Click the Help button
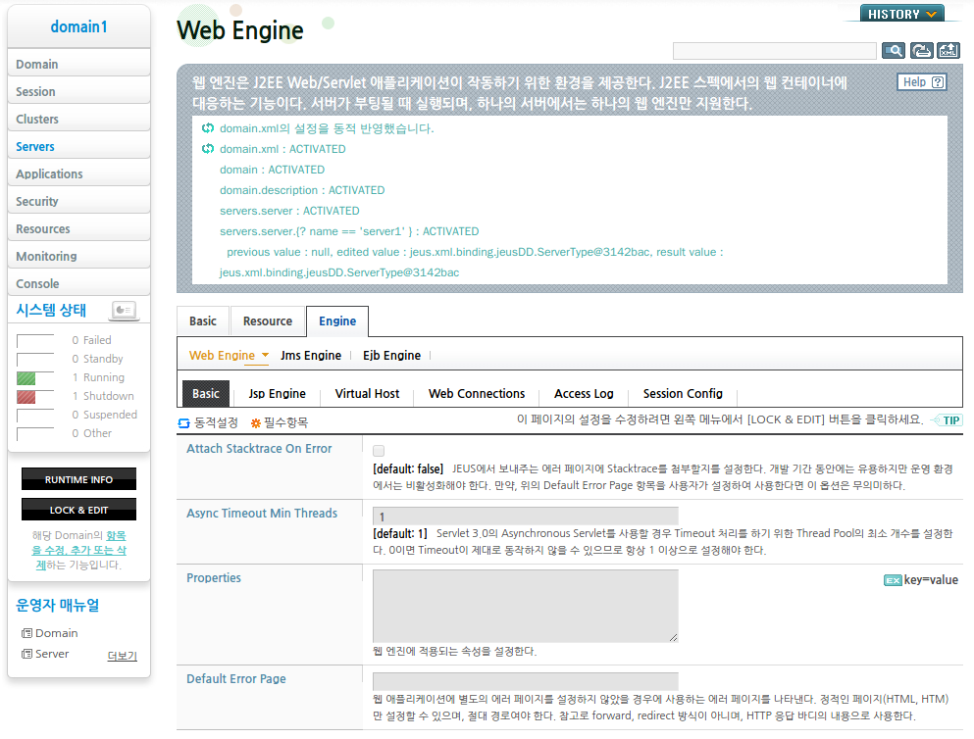Viewport: 974px width, 739px height. point(922,82)
